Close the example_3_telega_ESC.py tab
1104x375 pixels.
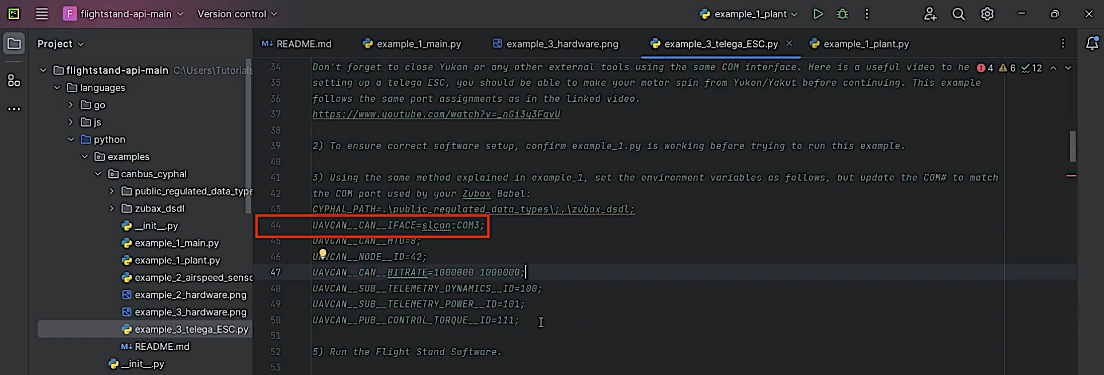coord(789,43)
